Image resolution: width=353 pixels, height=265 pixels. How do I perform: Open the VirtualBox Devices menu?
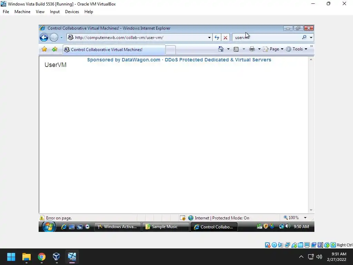pyautogui.click(x=72, y=12)
